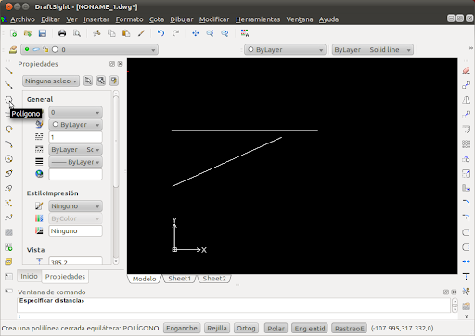This screenshot has height=336, width=475.
Task: Save the drawing with the floppy disk icon
Action: coord(43,33)
